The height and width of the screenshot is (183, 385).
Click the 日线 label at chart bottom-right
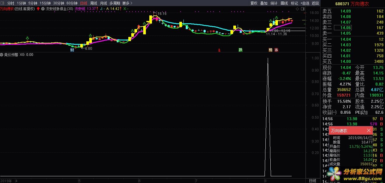tap(312, 181)
